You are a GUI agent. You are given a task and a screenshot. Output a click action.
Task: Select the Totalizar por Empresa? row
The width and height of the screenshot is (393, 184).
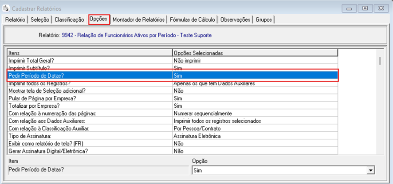89,106
